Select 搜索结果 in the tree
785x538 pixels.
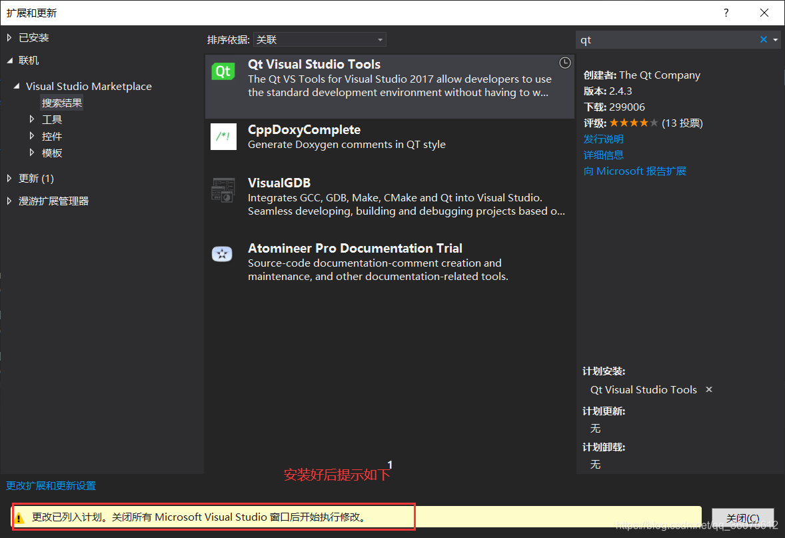click(x=61, y=103)
